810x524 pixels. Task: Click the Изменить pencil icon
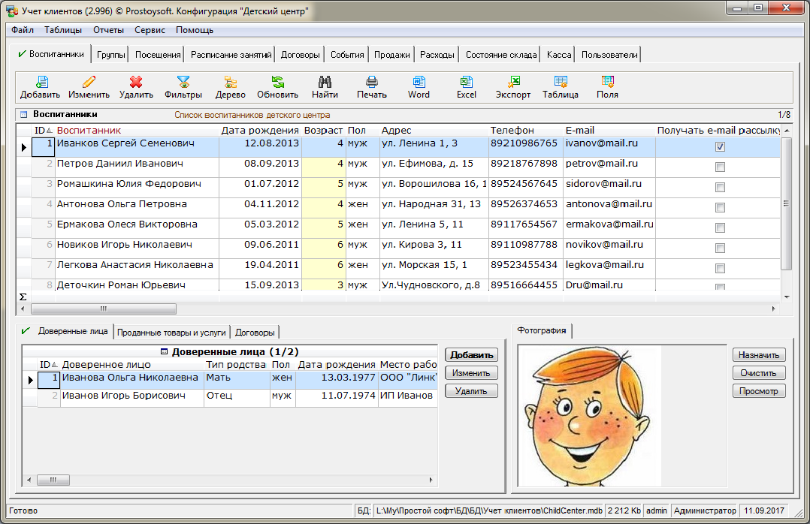pos(89,83)
